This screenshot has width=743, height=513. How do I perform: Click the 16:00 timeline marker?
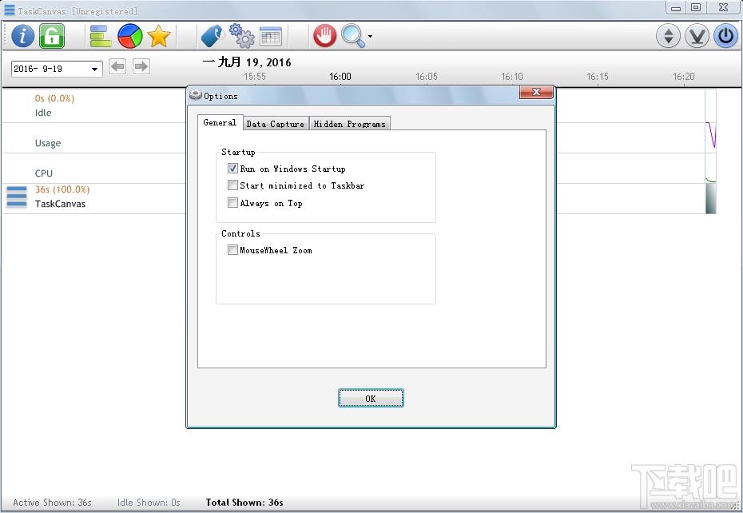click(340, 77)
